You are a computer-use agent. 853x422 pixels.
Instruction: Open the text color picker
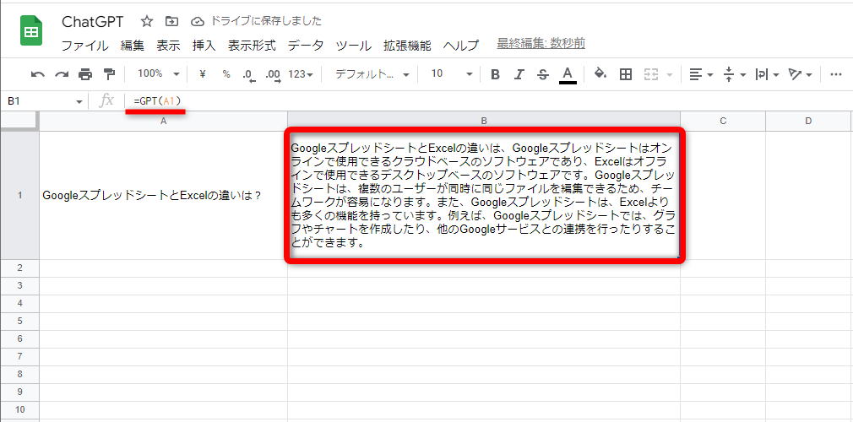[568, 75]
